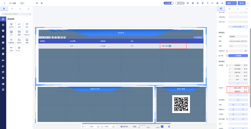Viewport: 251px width, 129px height.
Task: Select the 折叠面板 container component
Action: tap(11, 41)
